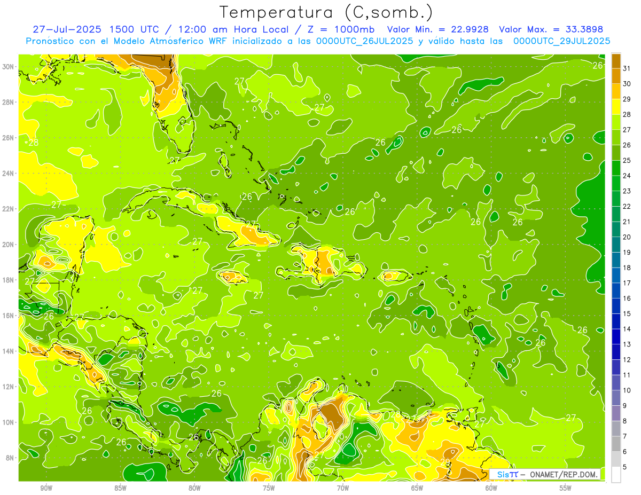Click the "26N" latitude axis label
Screen dimensions: 641x495
point(8,138)
